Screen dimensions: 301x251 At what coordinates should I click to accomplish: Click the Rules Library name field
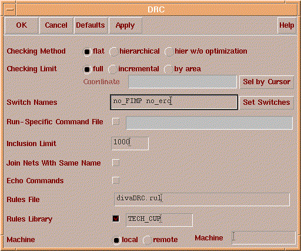point(159,220)
